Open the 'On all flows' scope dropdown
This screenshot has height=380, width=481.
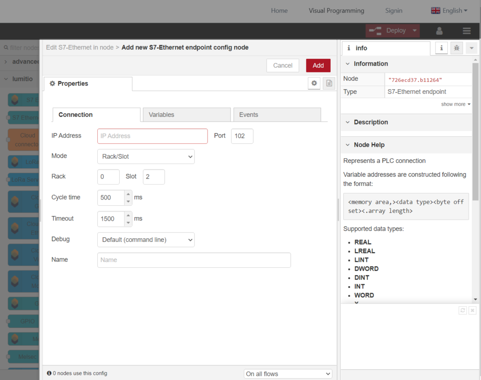(288, 374)
